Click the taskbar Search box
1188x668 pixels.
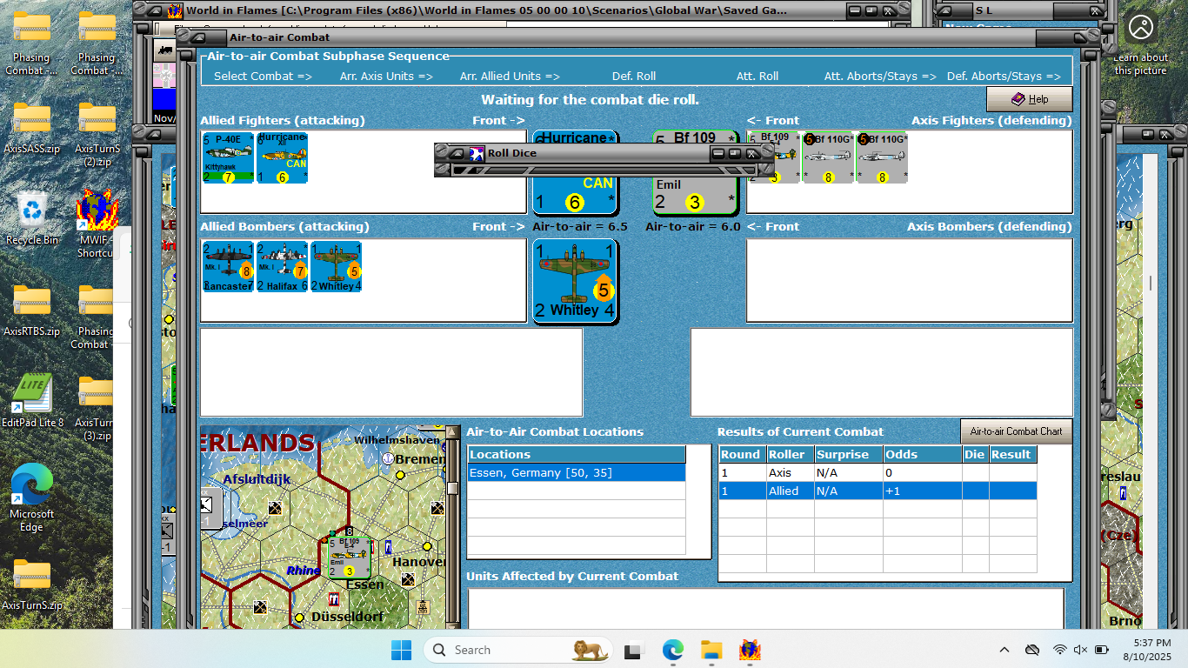pos(518,650)
